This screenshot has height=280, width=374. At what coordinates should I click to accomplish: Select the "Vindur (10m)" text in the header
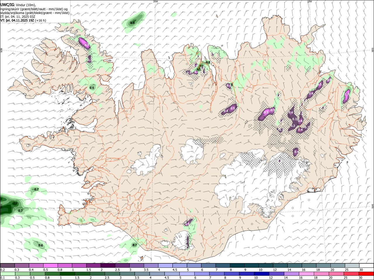pyautogui.click(x=25, y=5)
